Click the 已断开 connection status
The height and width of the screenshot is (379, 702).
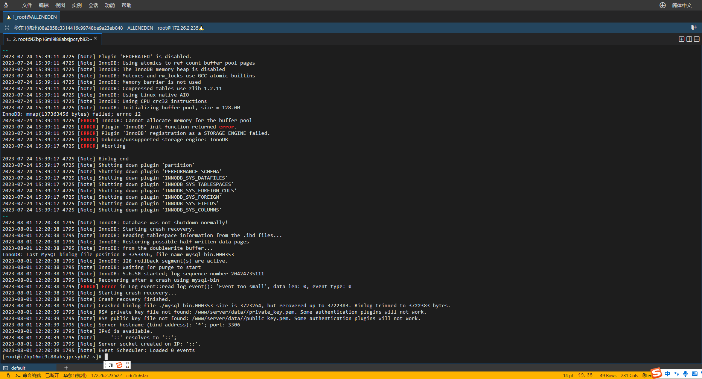[x=52, y=375]
